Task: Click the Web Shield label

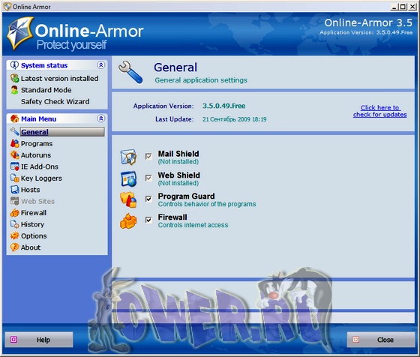Action: (x=179, y=175)
